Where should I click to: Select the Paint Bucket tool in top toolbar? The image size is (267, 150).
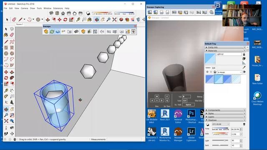point(90,20)
